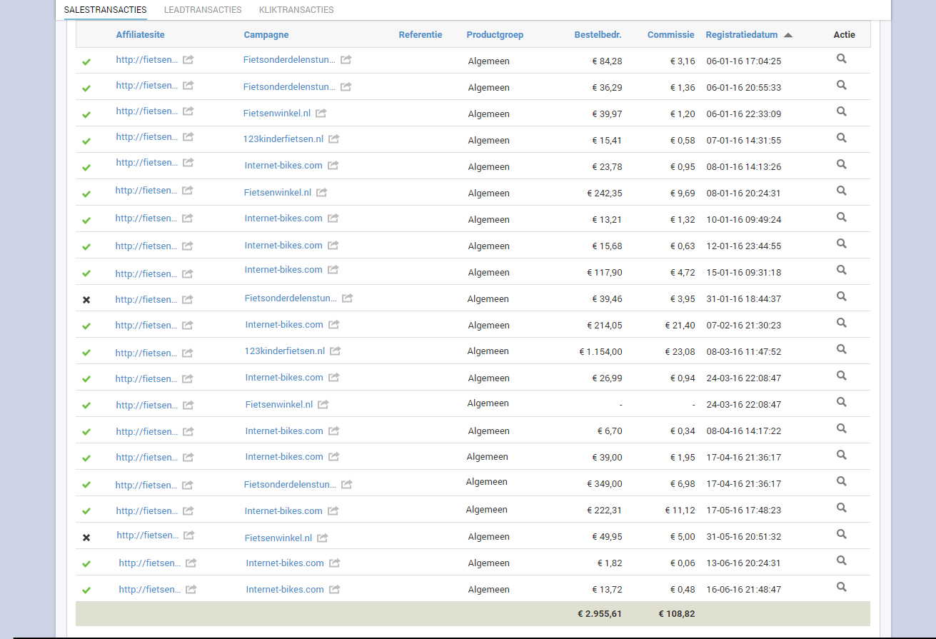Sort by Commissie column header
The image size is (936, 639).
pos(671,35)
